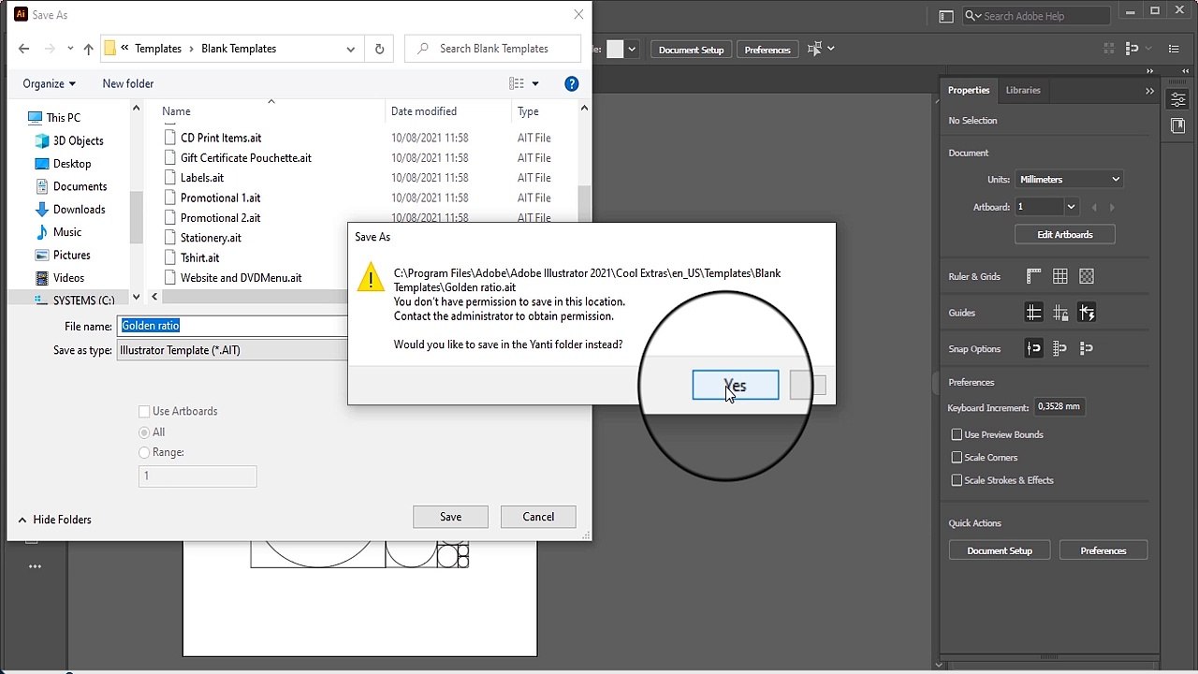Click Edit Artboards button

click(1065, 234)
